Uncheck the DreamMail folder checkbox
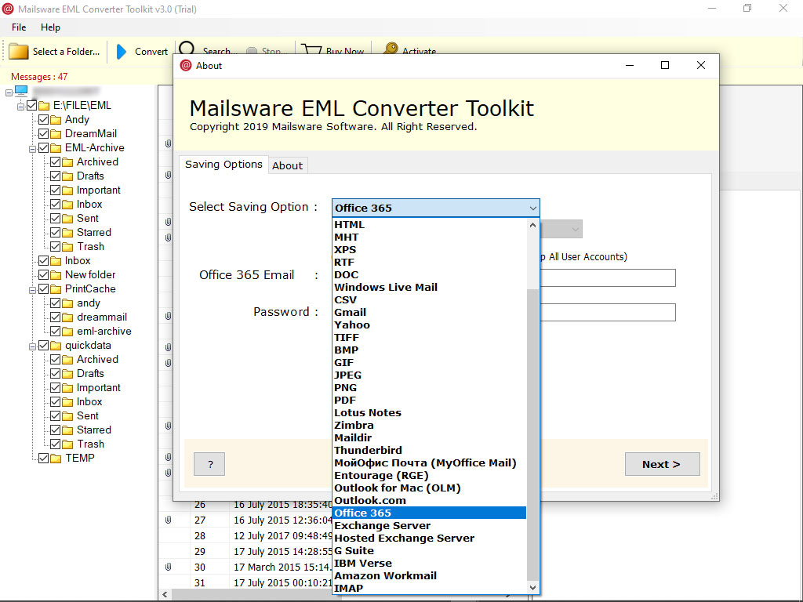Image resolution: width=803 pixels, height=602 pixels. click(x=44, y=133)
